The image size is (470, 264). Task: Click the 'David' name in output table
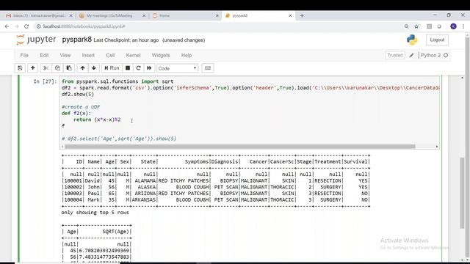click(x=92, y=181)
